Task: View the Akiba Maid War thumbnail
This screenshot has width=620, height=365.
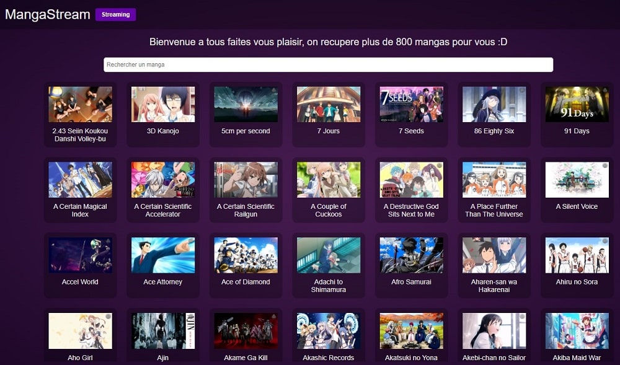Action: click(x=577, y=331)
